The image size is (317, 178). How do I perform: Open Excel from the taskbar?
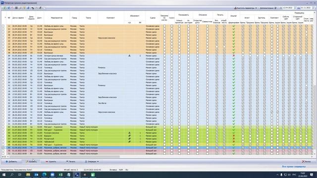[x=60, y=175]
